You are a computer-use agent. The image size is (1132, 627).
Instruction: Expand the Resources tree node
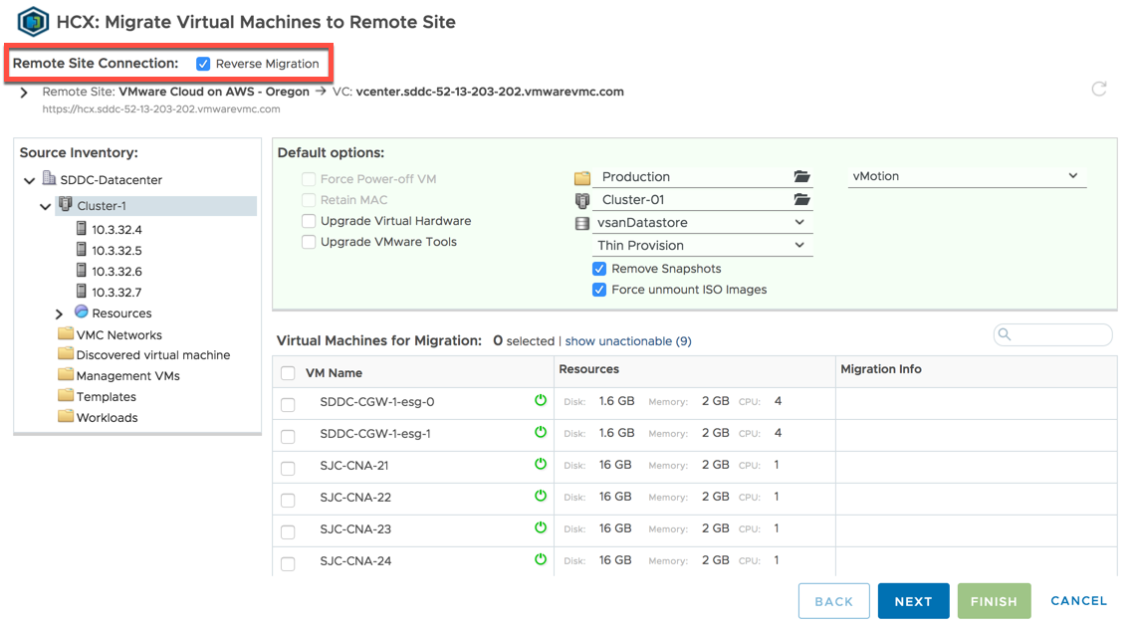(x=60, y=313)
